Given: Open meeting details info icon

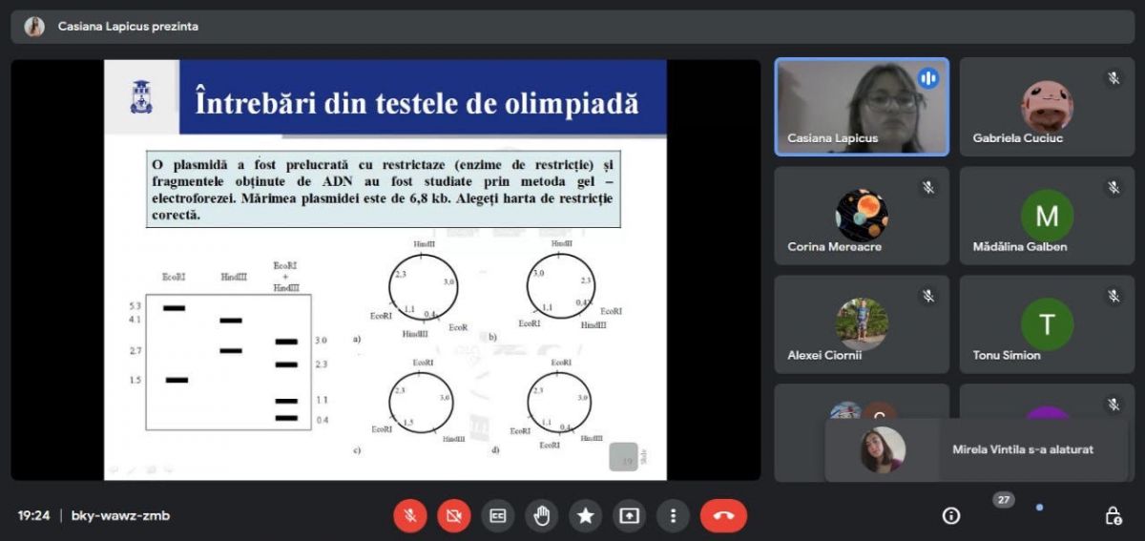Looking at the screenshot, I should [x=951, y=516].
